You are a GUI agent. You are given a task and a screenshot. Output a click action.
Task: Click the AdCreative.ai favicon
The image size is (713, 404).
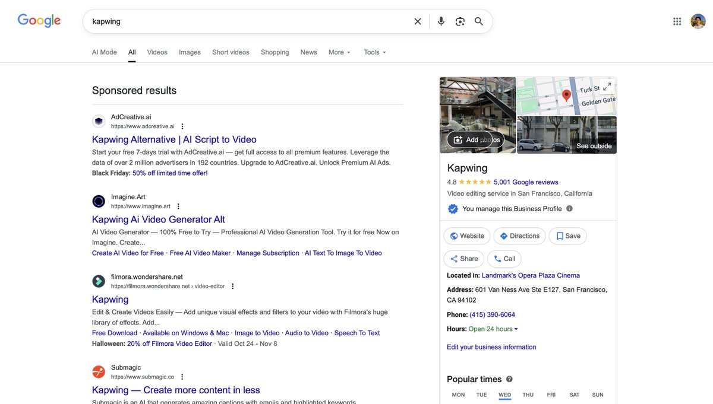click(x=99, y=122)
